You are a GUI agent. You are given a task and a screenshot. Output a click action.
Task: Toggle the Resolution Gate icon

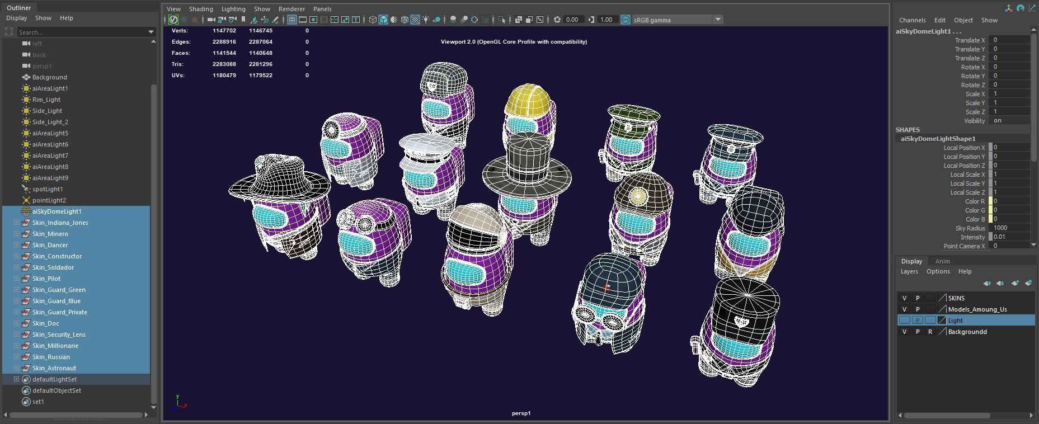[313, 20]
